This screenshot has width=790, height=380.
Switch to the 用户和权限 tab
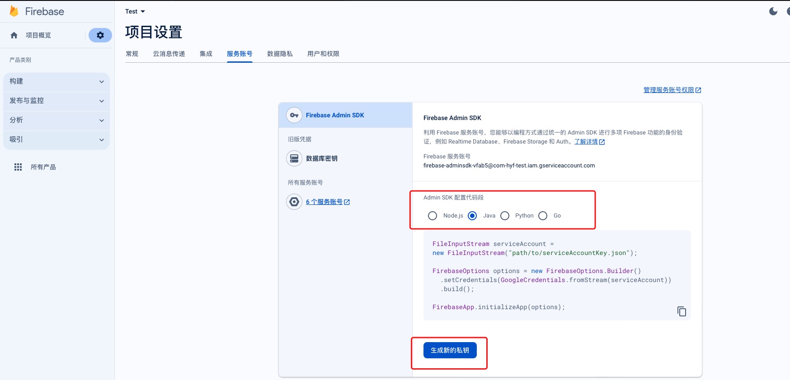[323, 54]
